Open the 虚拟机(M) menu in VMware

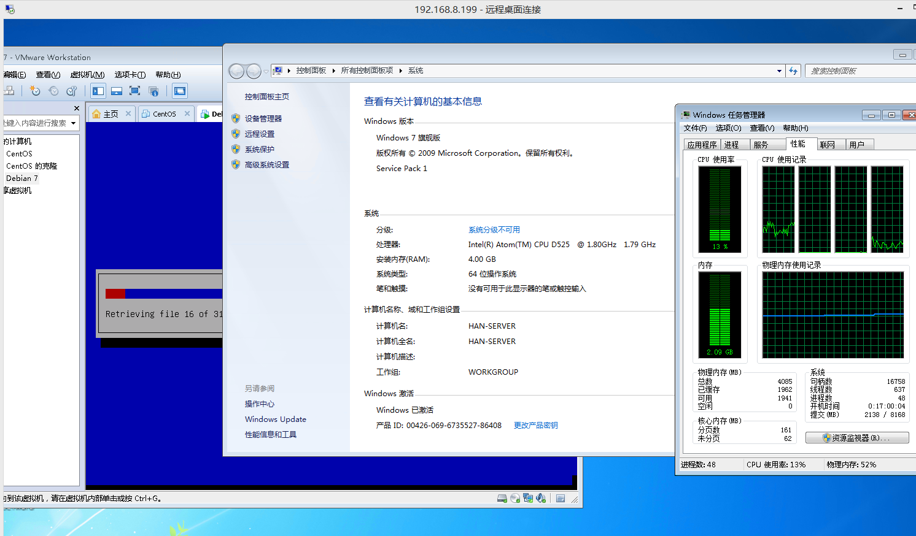point(87,75)
